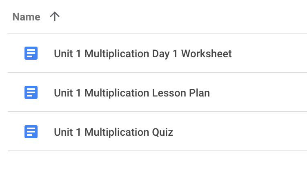307x175 pixels.
Task: Click 'Unit 1' at start of the Worksheet row
Action: [x=67, y=54]
